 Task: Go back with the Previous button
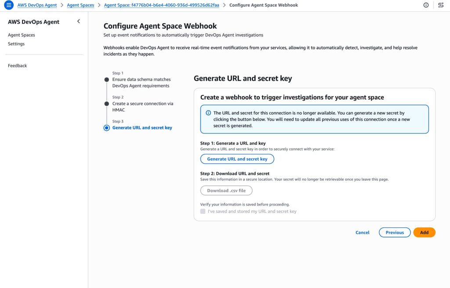point(395,232)
